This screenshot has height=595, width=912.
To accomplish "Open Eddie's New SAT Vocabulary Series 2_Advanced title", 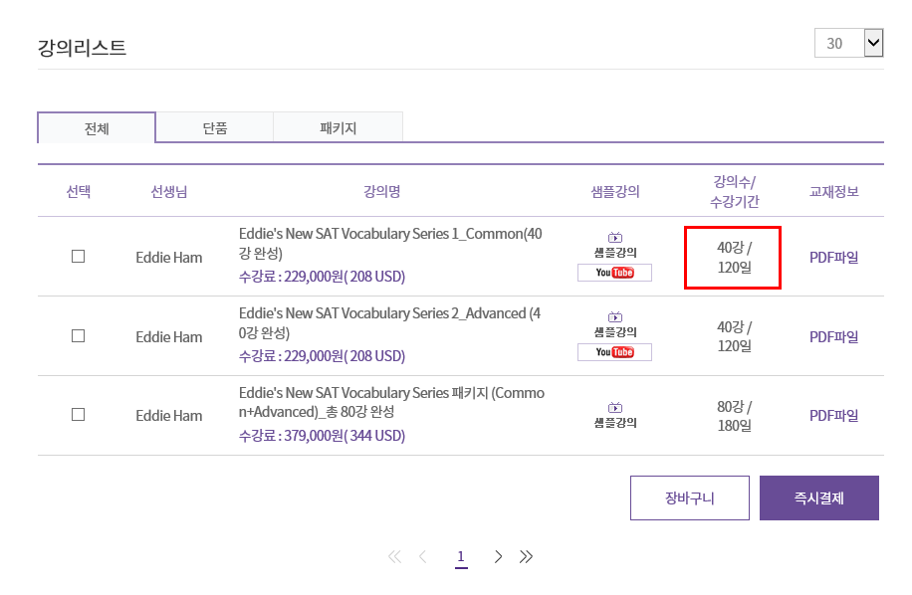I will [389, 323].
